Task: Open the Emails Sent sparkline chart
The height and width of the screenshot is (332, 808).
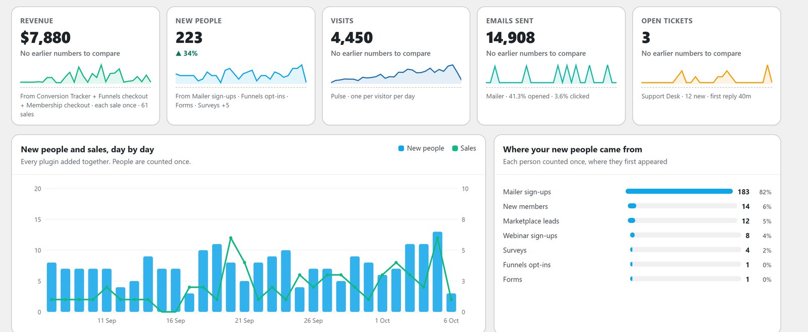Action: pos(551,74)
